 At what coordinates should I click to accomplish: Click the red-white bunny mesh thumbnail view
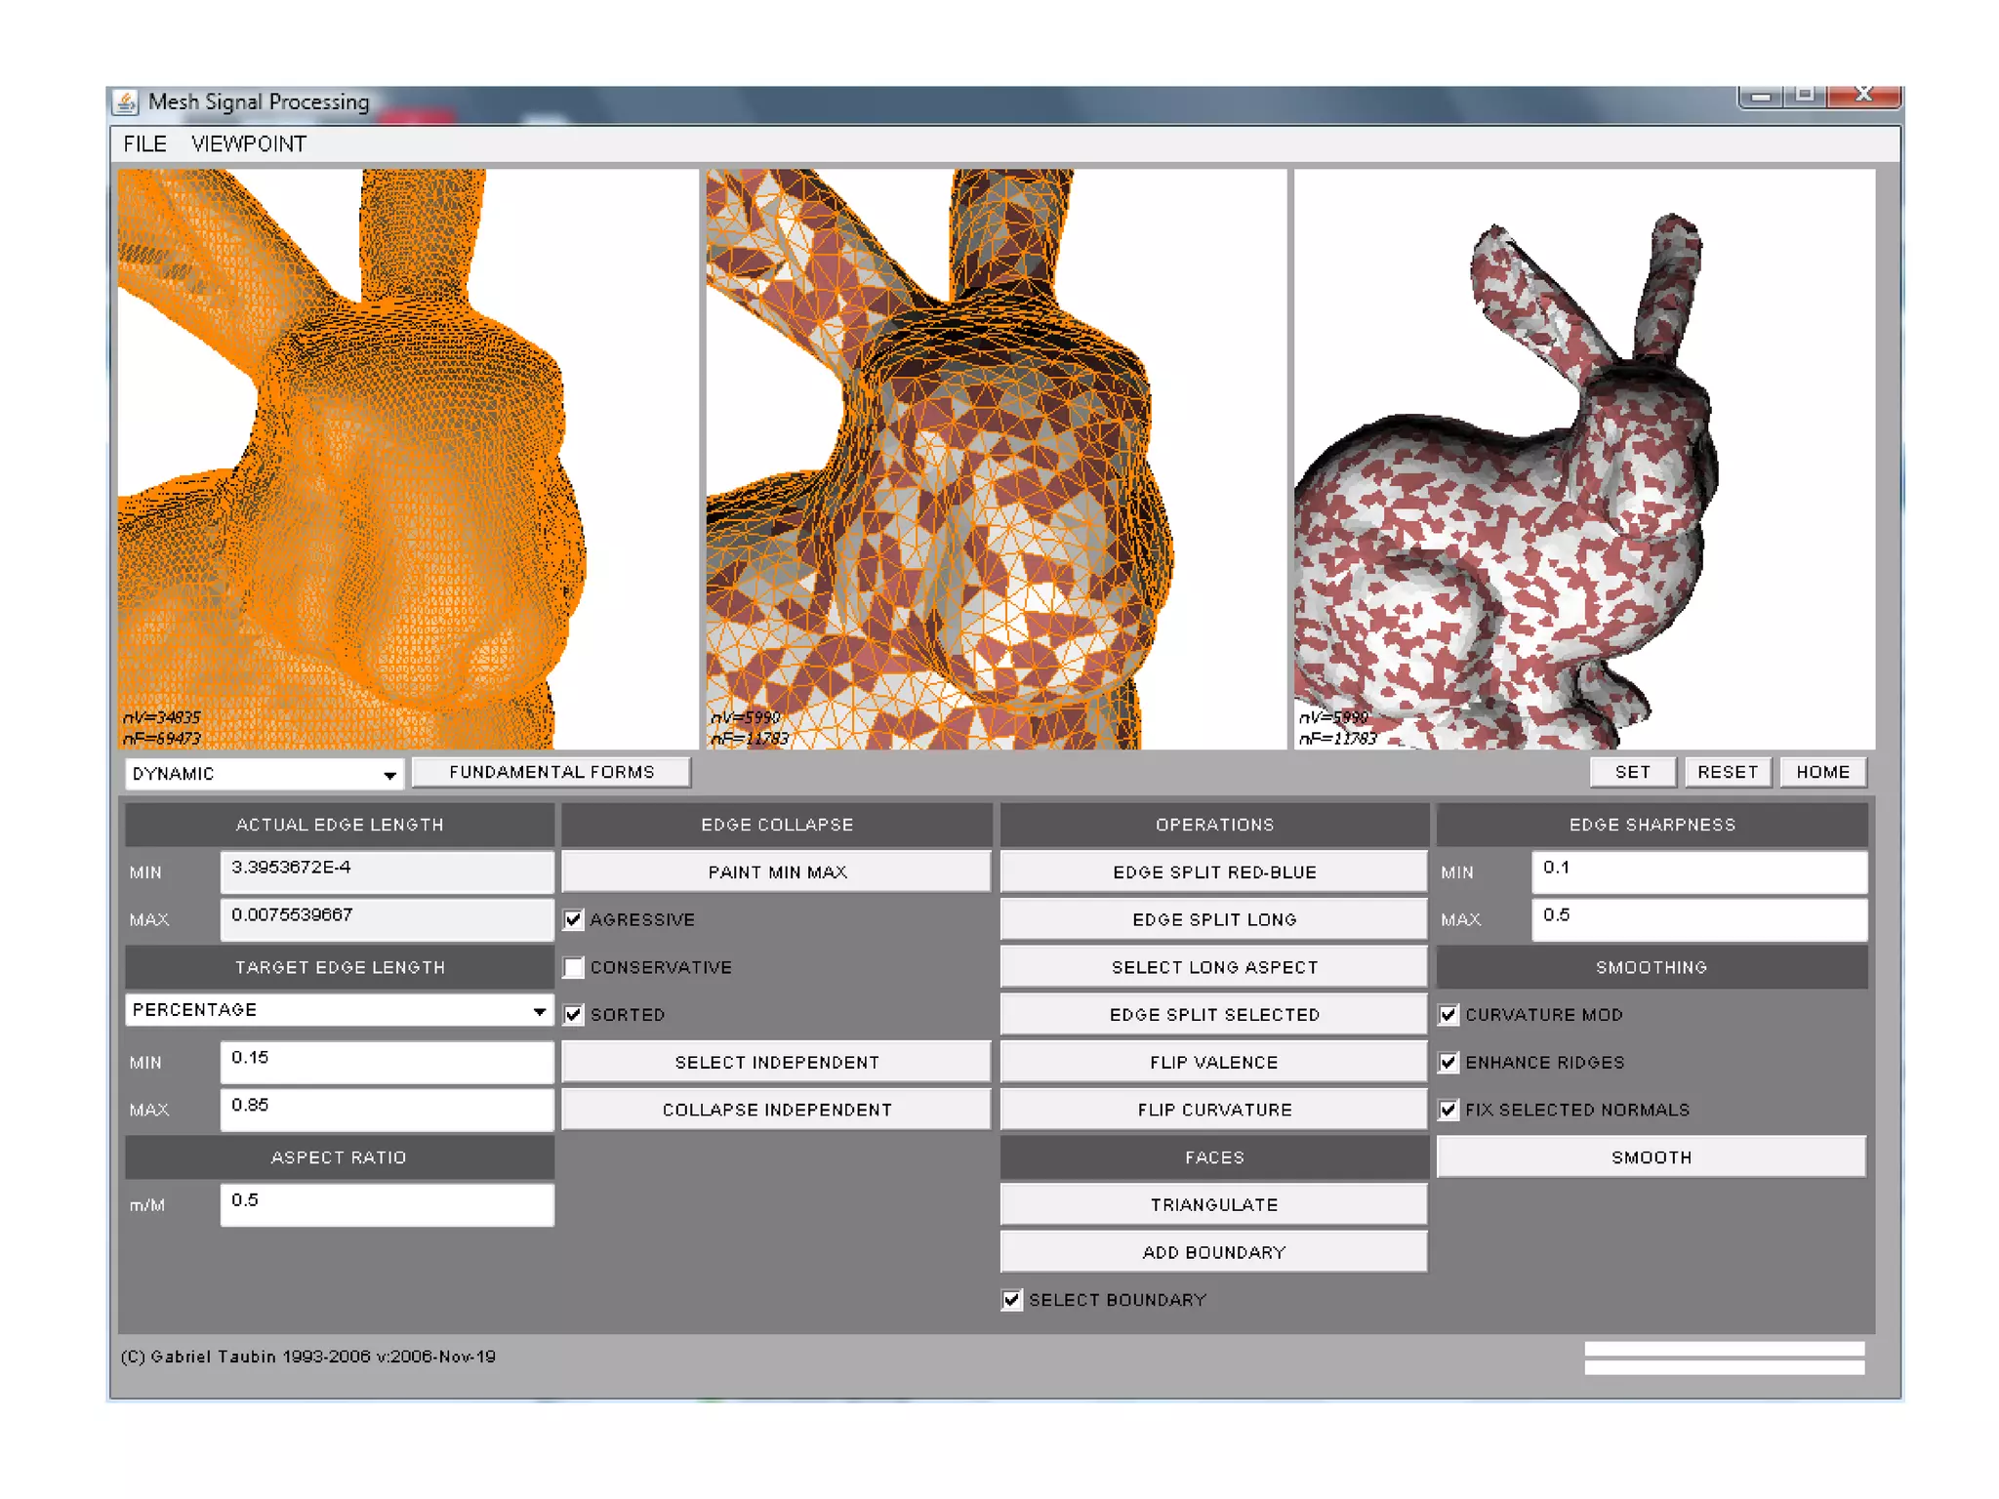(x=1583, y=459)
